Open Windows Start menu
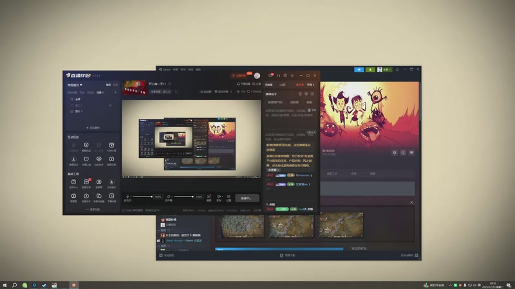515x289 pixels. click(x=5, y=285)
